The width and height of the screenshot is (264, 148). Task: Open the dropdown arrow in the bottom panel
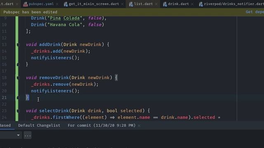(x=18, y=135)
